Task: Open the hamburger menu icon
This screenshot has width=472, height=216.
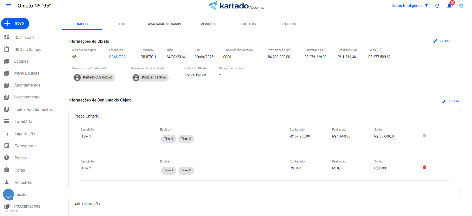Action: point(8,6)
